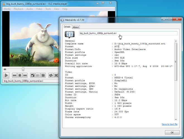Click the '4:2:0' chroma subsampling value
This screenshot has width=184, height=139.
tap(118, 117)
